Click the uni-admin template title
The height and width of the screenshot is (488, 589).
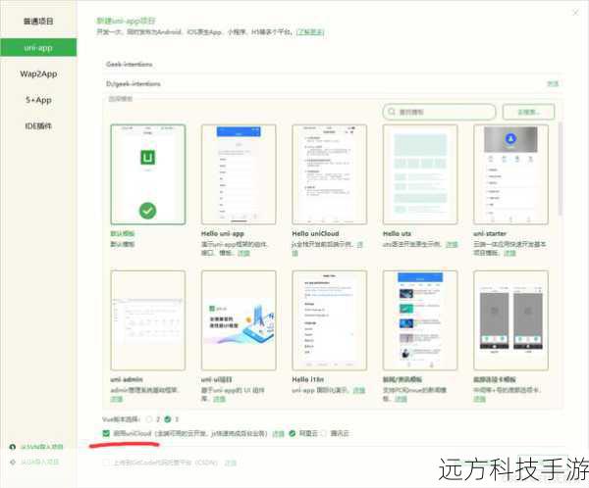pos(127,379)
